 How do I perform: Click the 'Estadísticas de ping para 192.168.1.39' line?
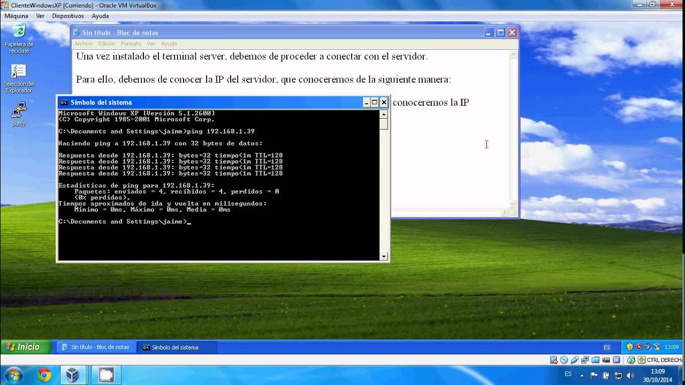(136, 185)
